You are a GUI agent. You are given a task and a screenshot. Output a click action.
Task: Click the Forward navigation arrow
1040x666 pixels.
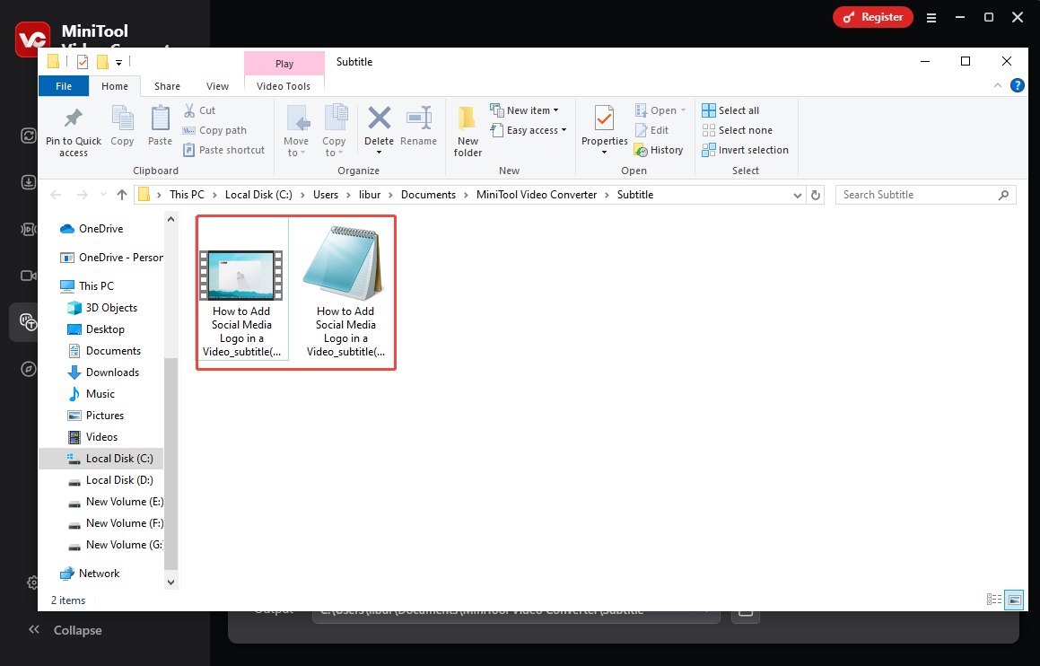pyautogui.click(x=82, y=195)
